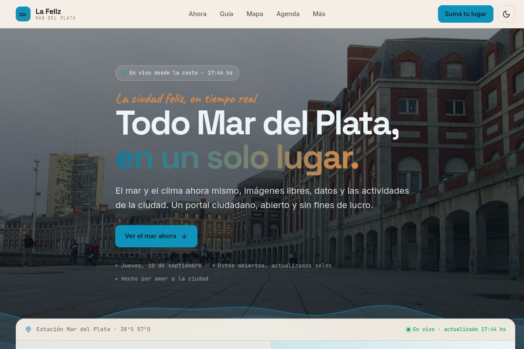Click the location pin icon by Estación
This screenshot has height=349, width=524.
pos(28,329)
